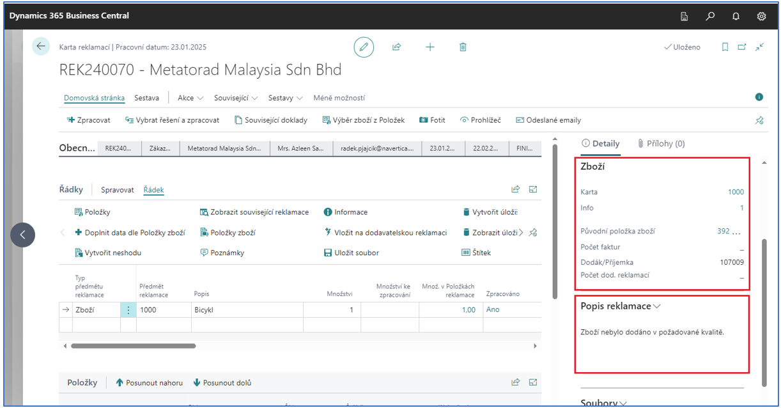Click the Fotit camera action

pyautogui.click(x=433, y=120)
